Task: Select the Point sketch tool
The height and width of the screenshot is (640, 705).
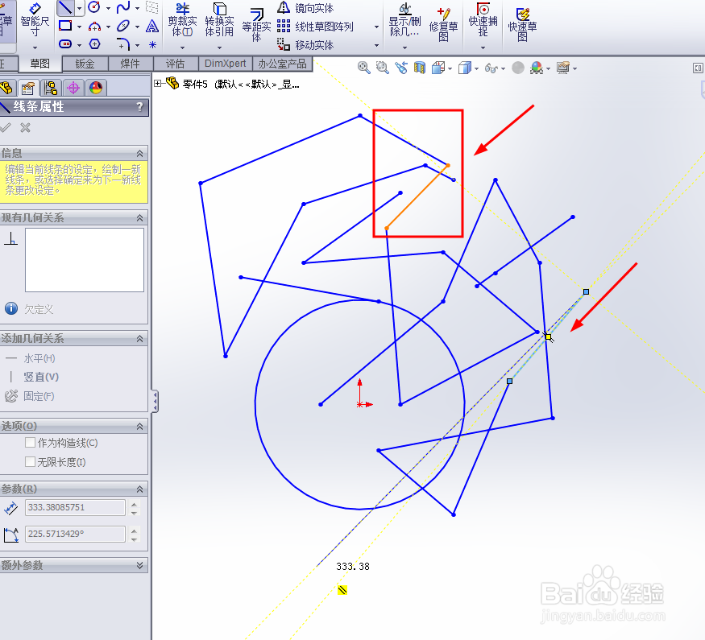Action: (x=152, y=44)
